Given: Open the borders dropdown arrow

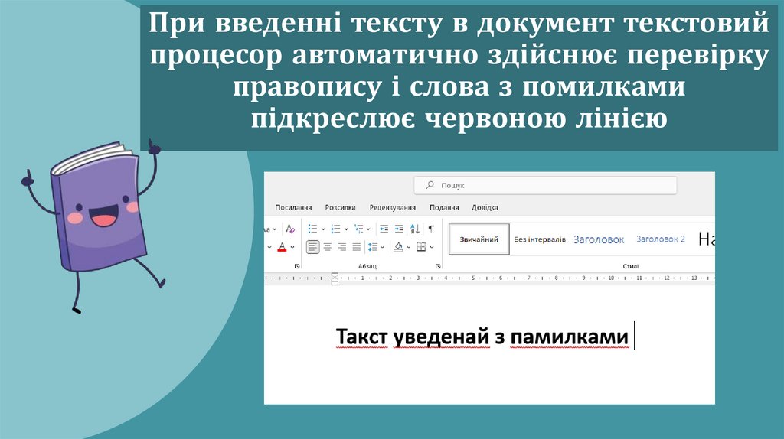Looking at the screenshot, I should [432, 247].
